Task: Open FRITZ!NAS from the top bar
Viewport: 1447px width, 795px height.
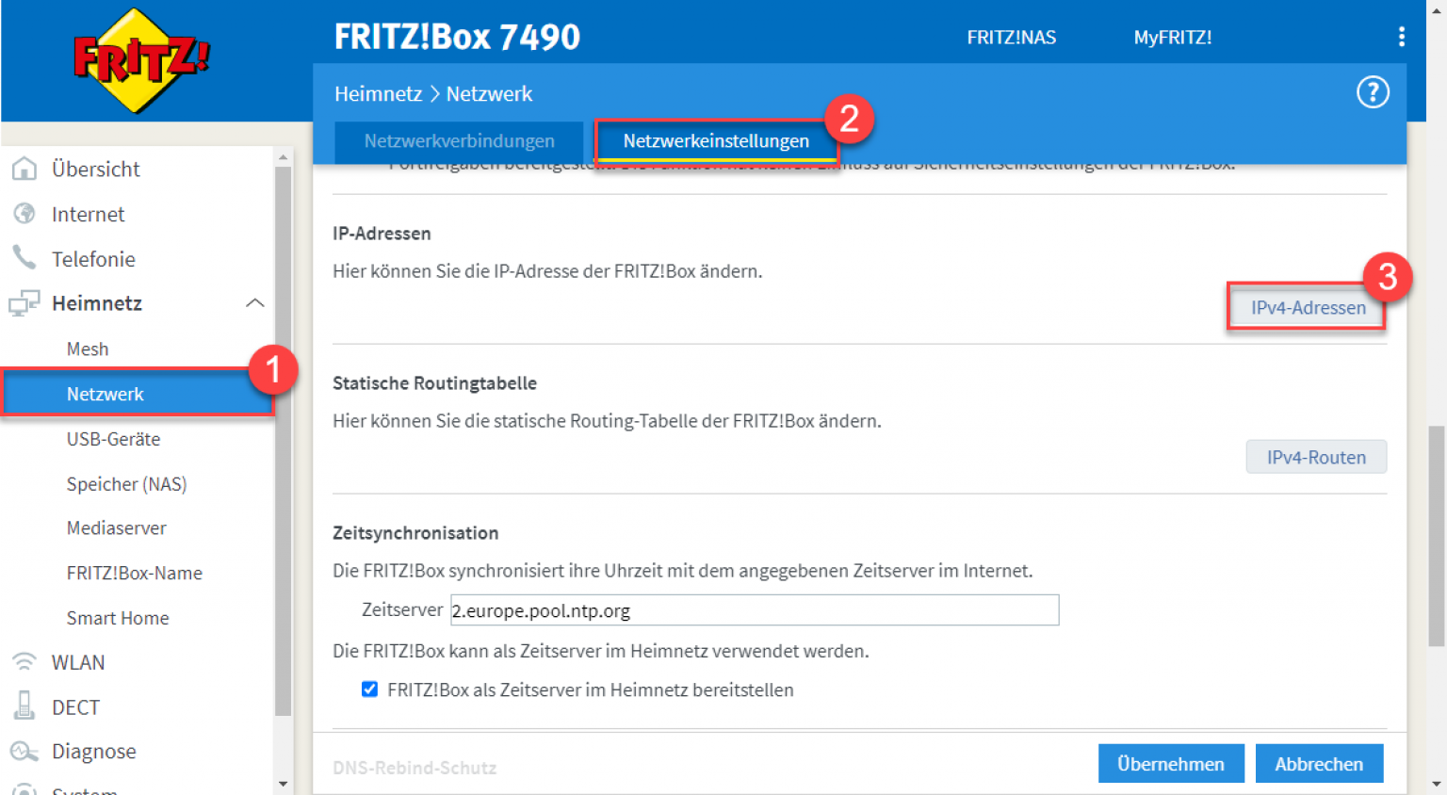Action: (x=1011, y=38)
